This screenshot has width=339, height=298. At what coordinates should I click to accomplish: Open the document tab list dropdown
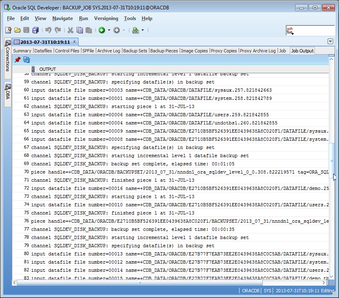[330, 41]
